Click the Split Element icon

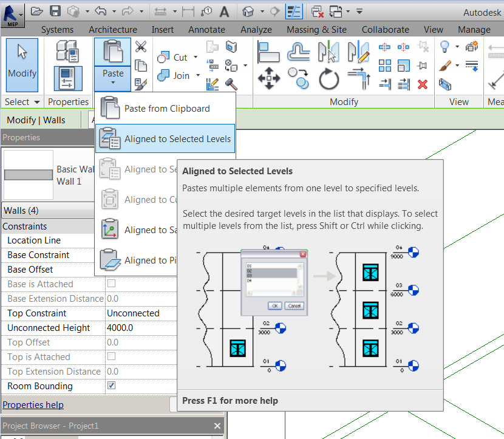point(385,47)
